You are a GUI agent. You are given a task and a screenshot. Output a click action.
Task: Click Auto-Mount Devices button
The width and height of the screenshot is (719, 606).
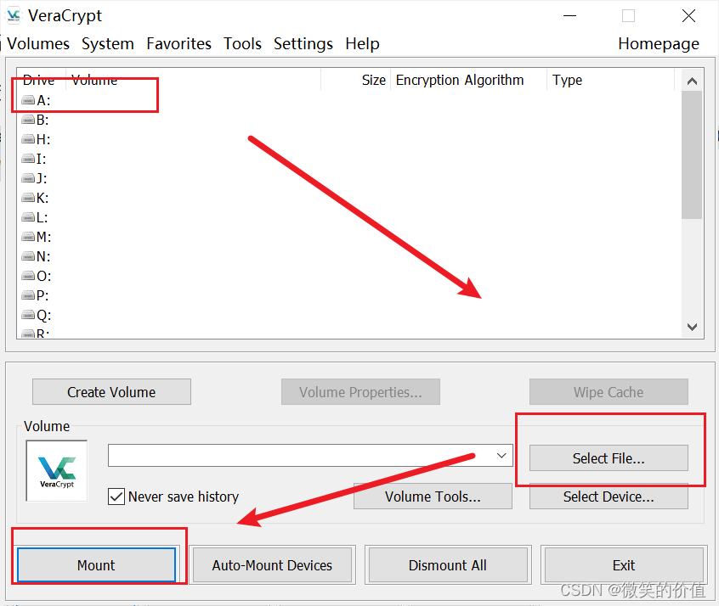pos(272,565)
